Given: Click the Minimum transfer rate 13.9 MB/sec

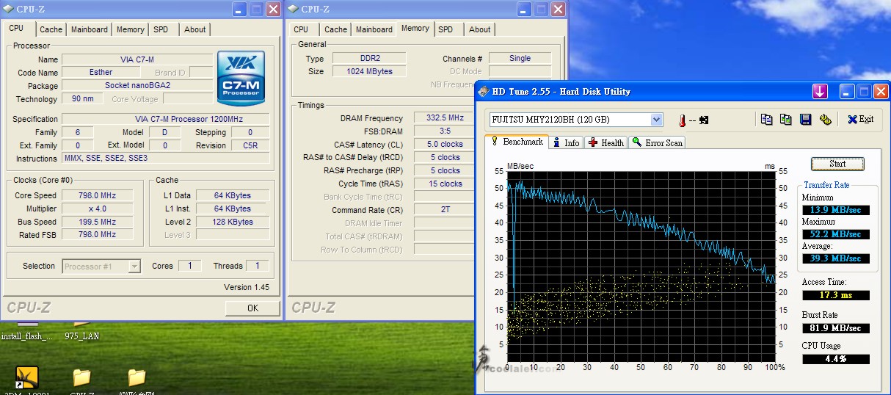Looking at the screenshot, I should tap(836, 210).
